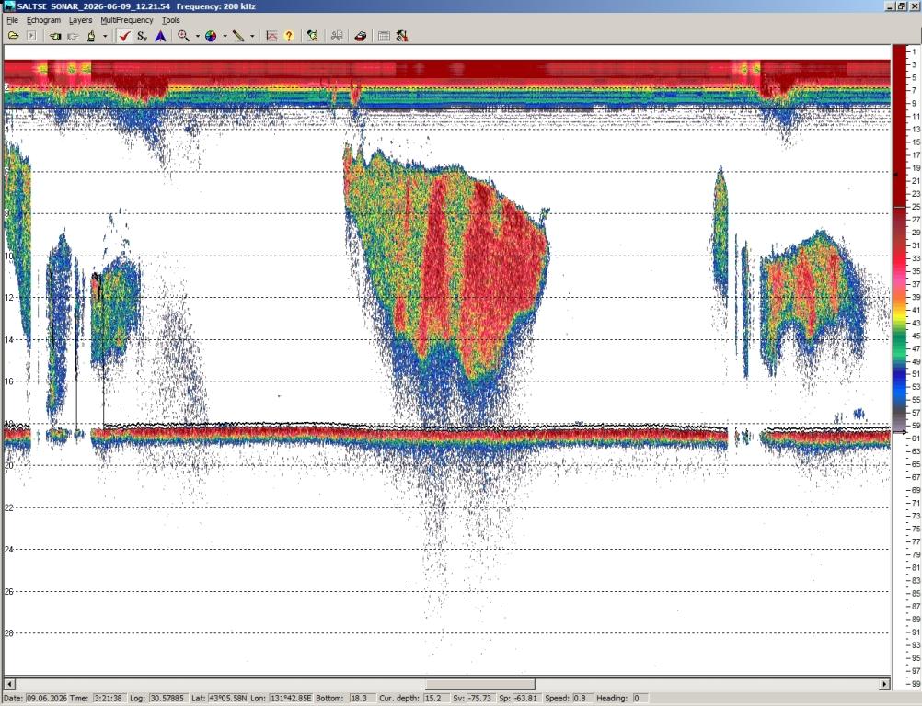Click the upper marker on color scale
This screenshot has height=706, width=922.
[x=896, y=175]
